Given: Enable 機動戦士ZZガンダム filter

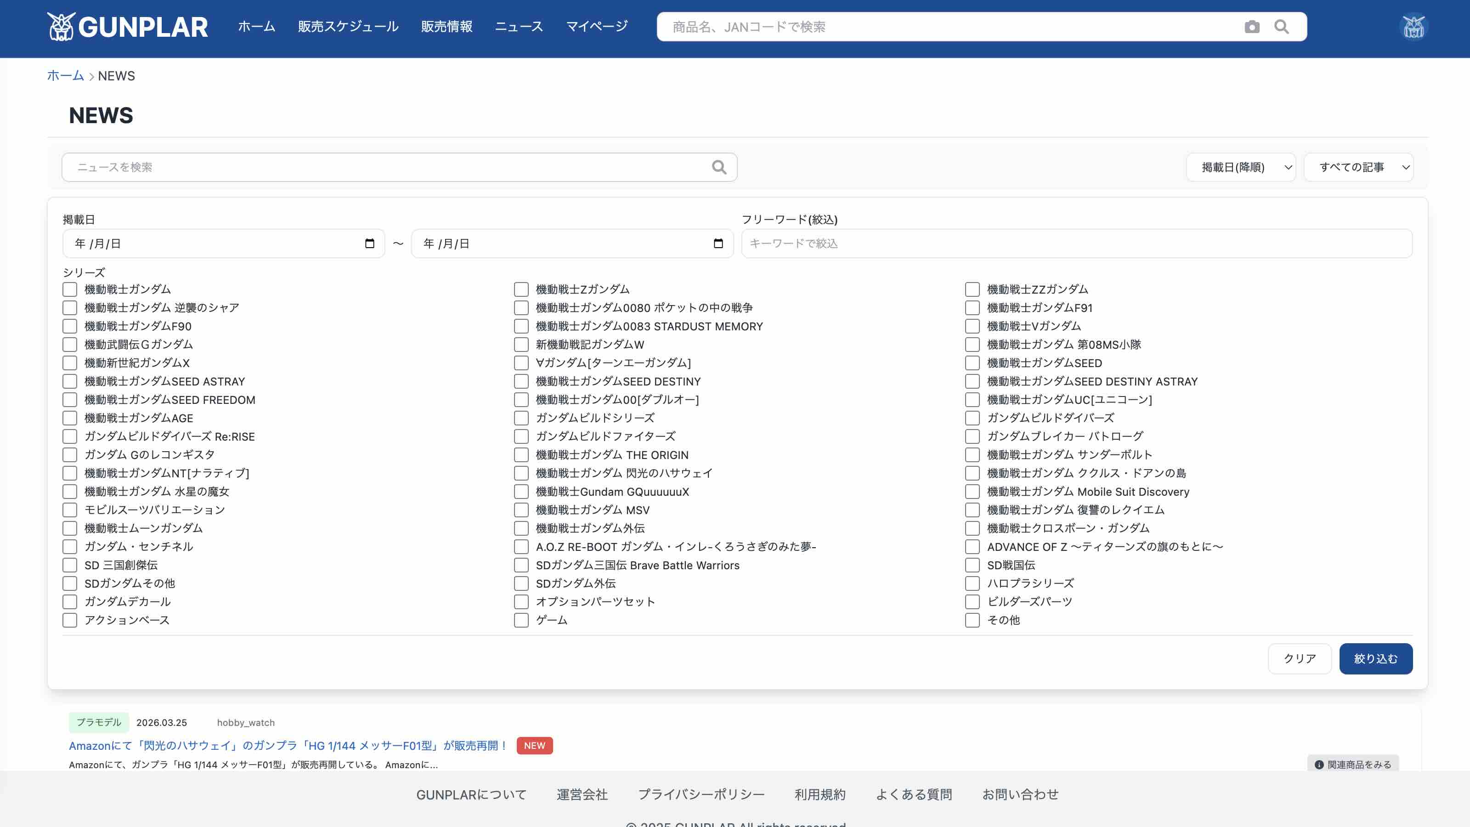Looking at the screenshot, I should 972,289.
